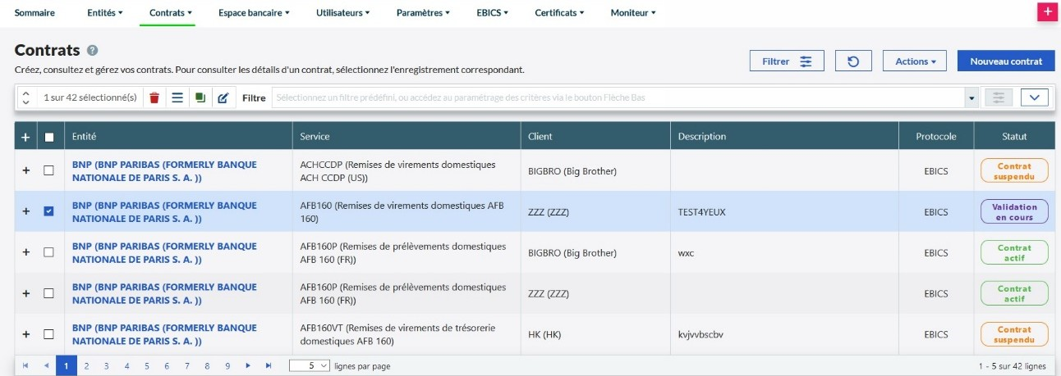Open the help icon next to Contrats title
The image size is (1061, 376).
click(x=93, y=51)
